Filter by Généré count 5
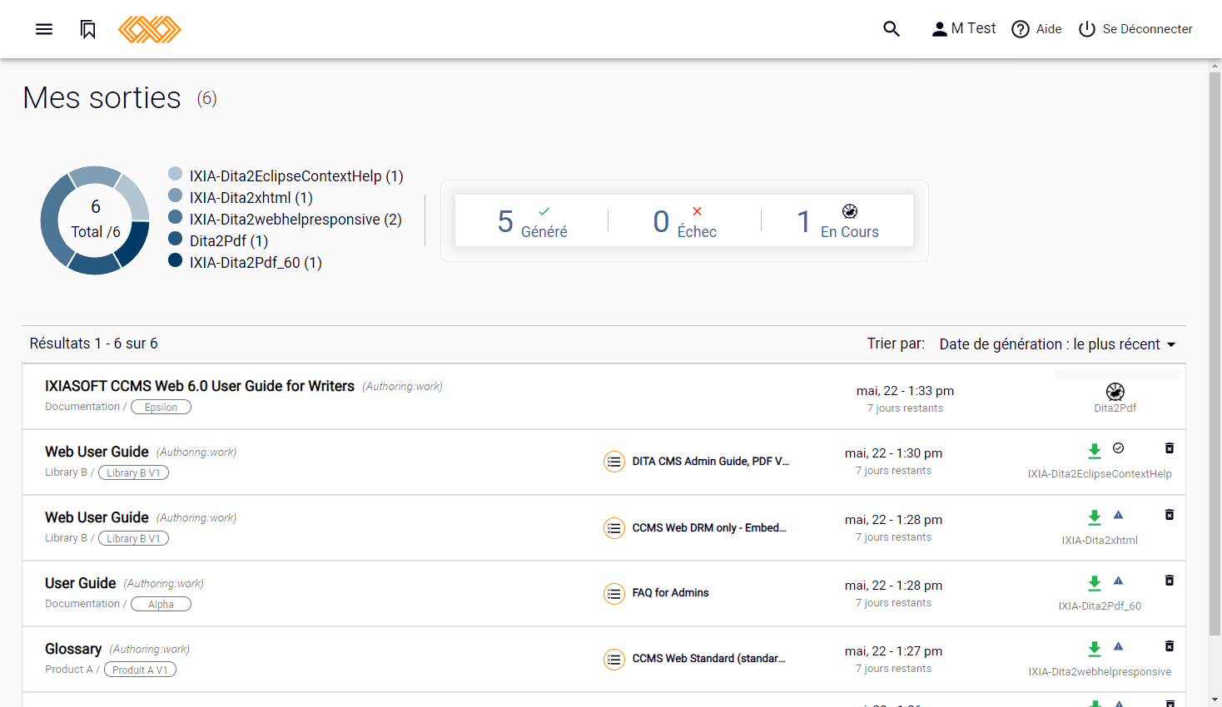This screenshot has height=707, width=1222. tap(533, 221)
